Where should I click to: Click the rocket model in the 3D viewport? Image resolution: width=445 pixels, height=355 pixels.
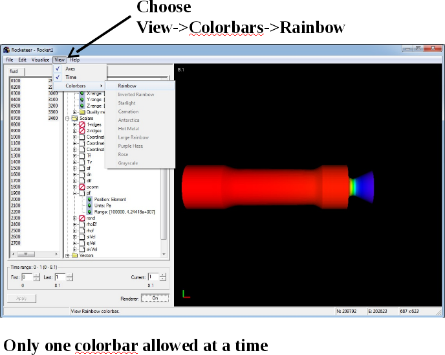click(278, 187)
